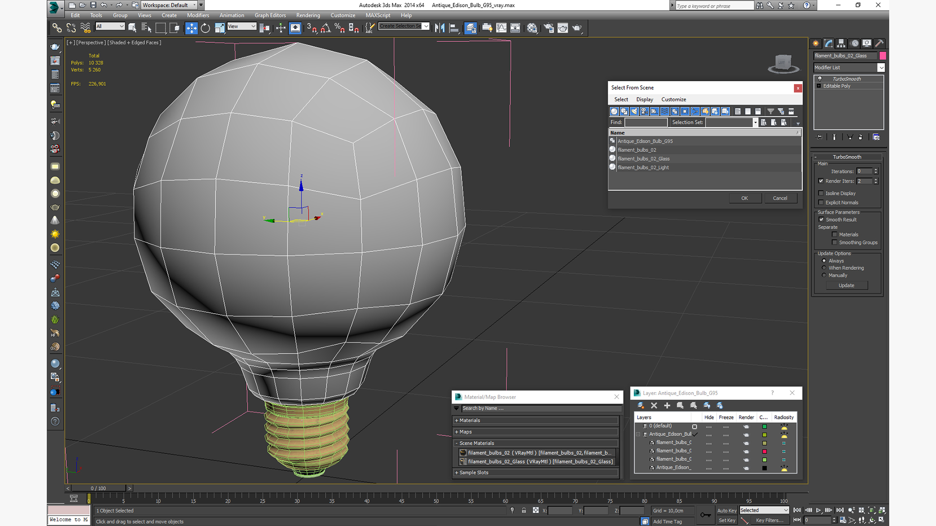Image resolution: width=936 pixels, height=526 pixels.
Task: Open the Curve Editor icon
Action: (x=501, y=28)
